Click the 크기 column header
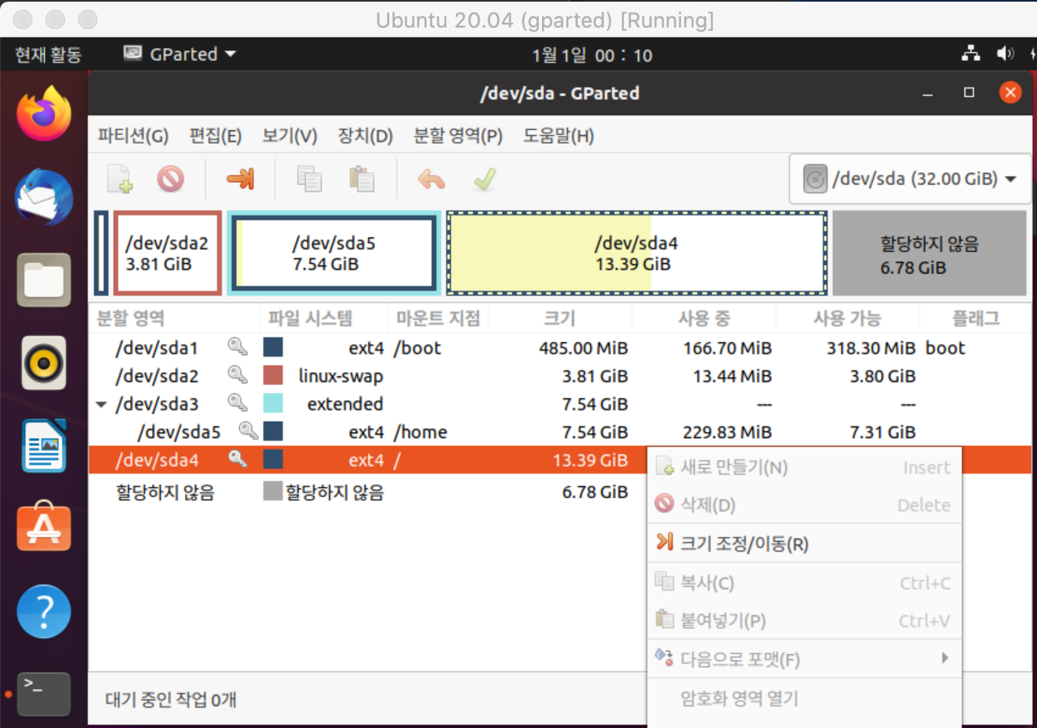The width and height of the screenshot is (1037, 728). point(559,318)
